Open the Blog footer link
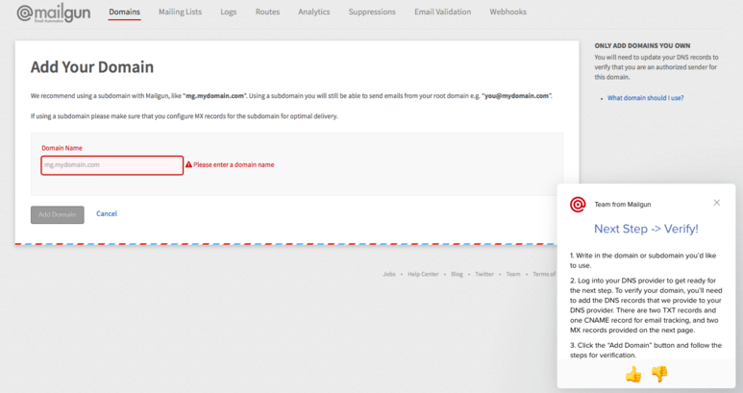Screen dimensions: 743x393 coord(457,274)
